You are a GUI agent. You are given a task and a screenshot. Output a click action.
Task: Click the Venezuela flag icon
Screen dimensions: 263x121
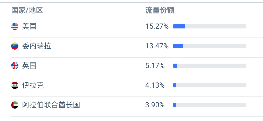coord(15,46)
